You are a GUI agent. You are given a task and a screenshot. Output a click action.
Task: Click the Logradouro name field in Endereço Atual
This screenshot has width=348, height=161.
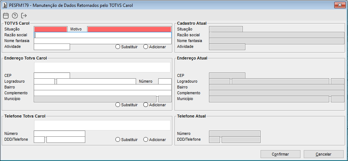(281, 81)
